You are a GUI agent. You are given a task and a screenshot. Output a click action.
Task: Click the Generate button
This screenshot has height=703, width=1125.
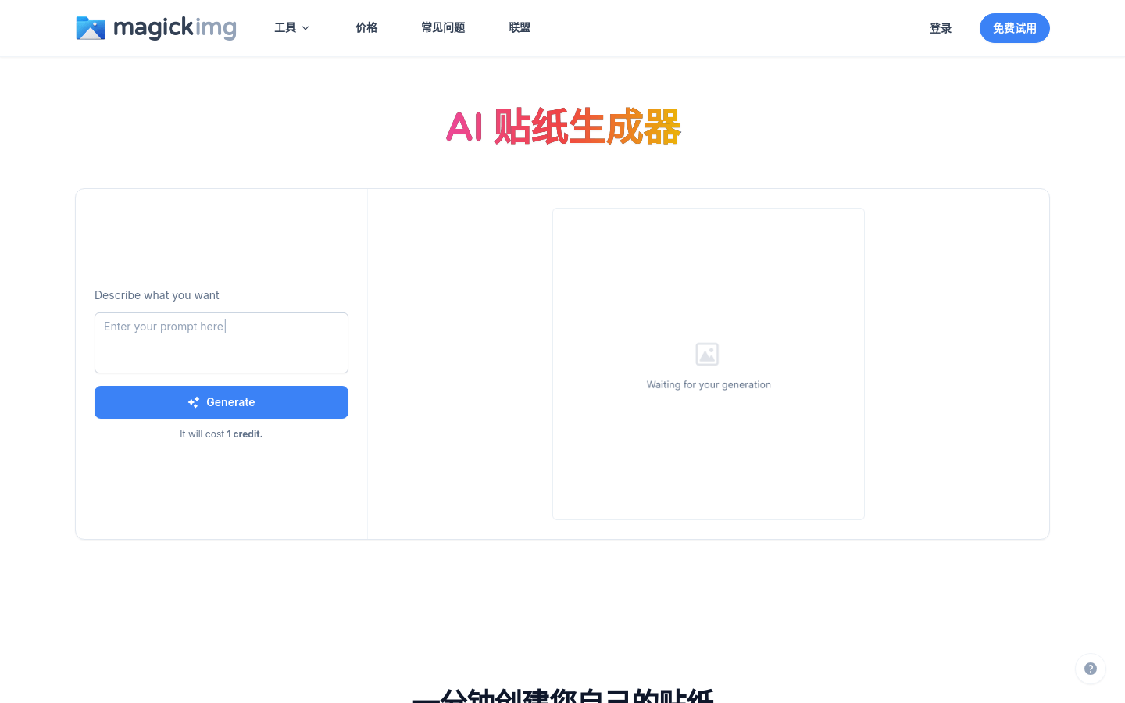tap(221, 402)
